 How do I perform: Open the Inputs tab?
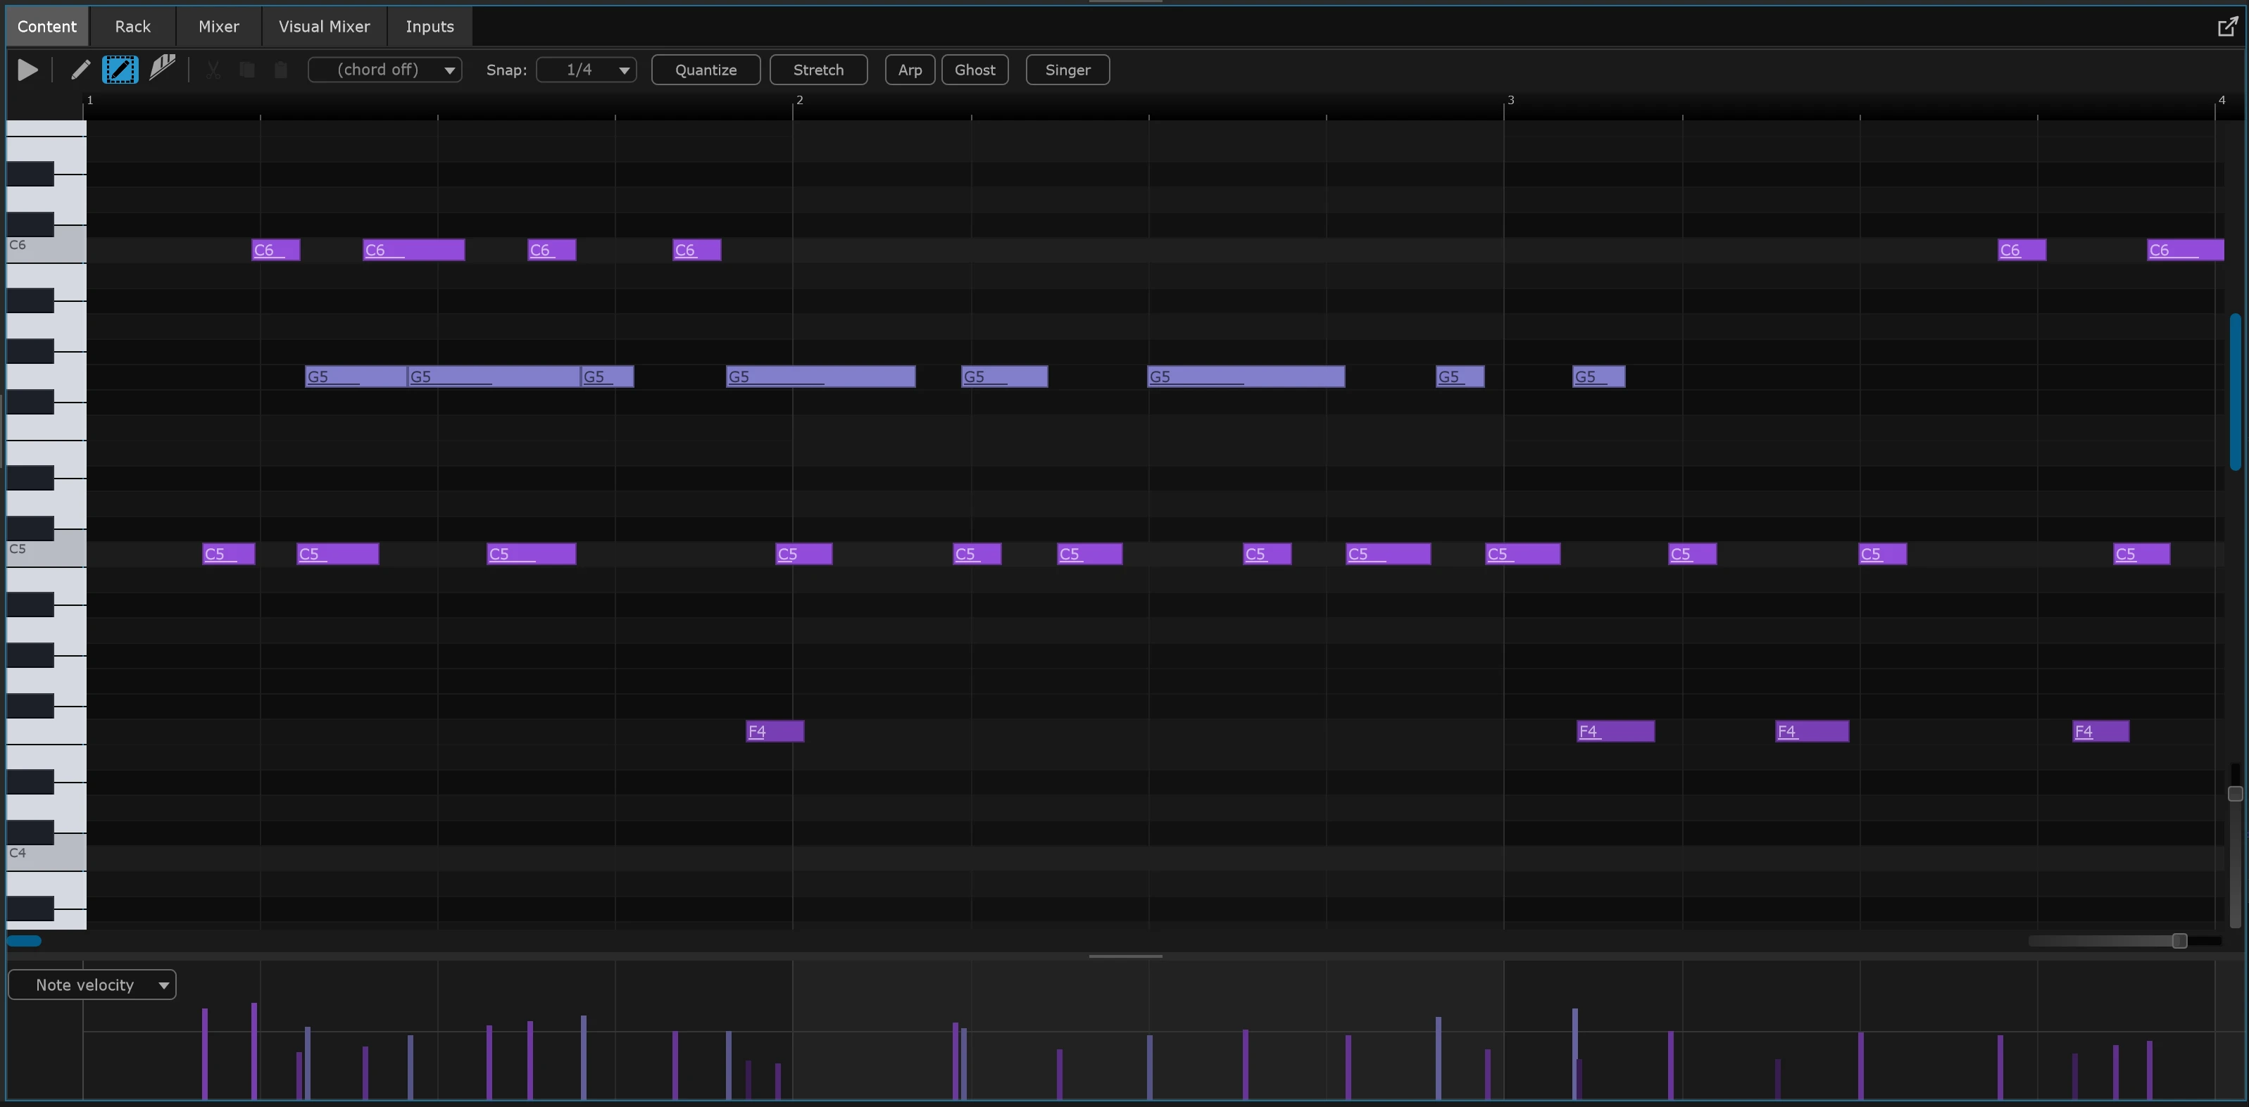pyautogui.click(x=430, y=26)
